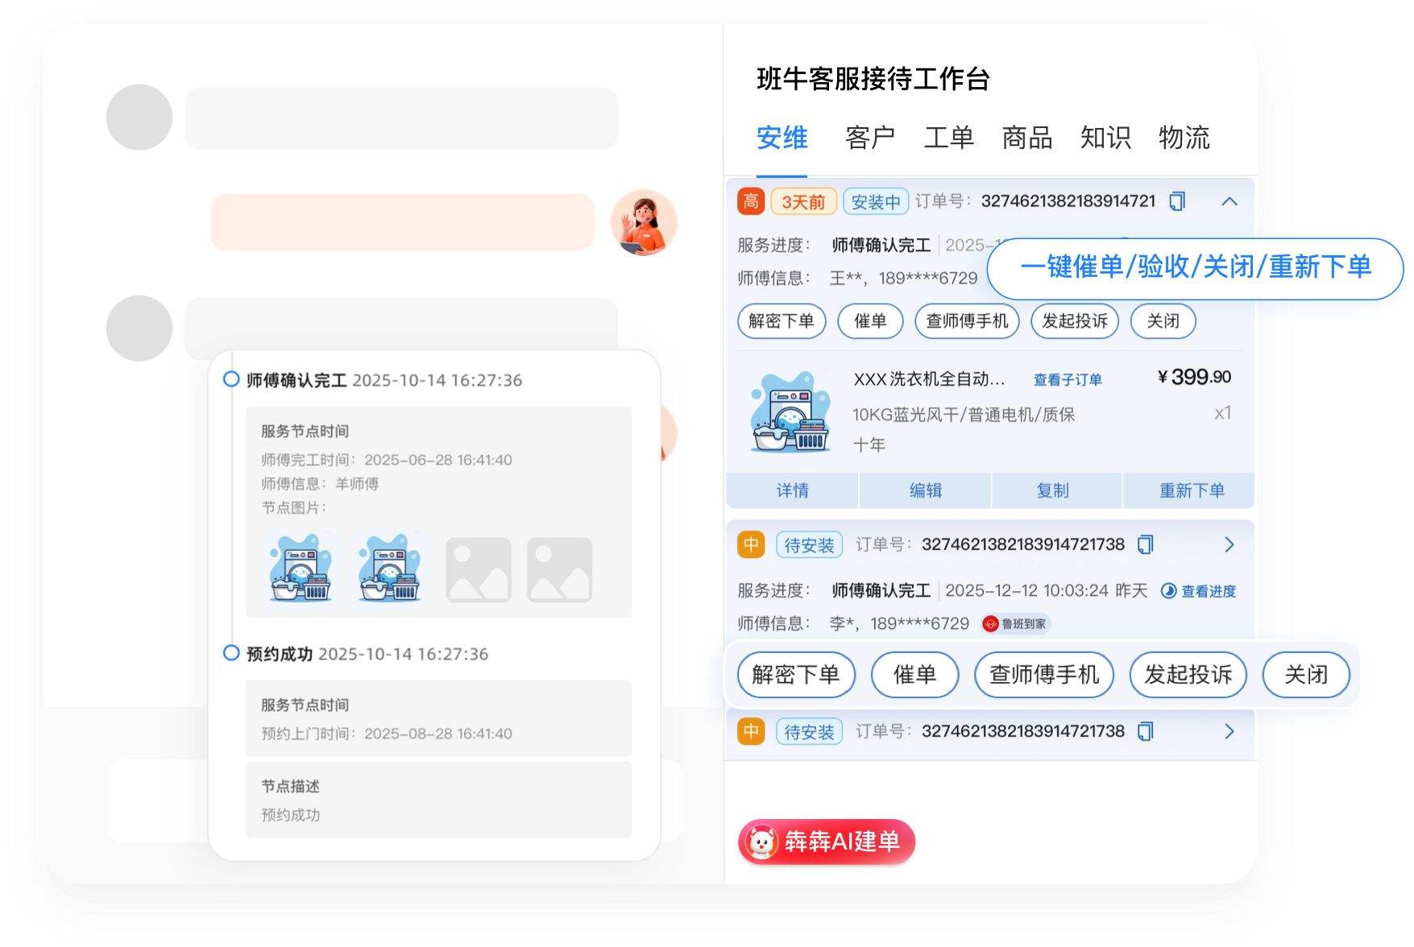Click the last placeholder node image
1414x947 pixels.
[560, 570]
